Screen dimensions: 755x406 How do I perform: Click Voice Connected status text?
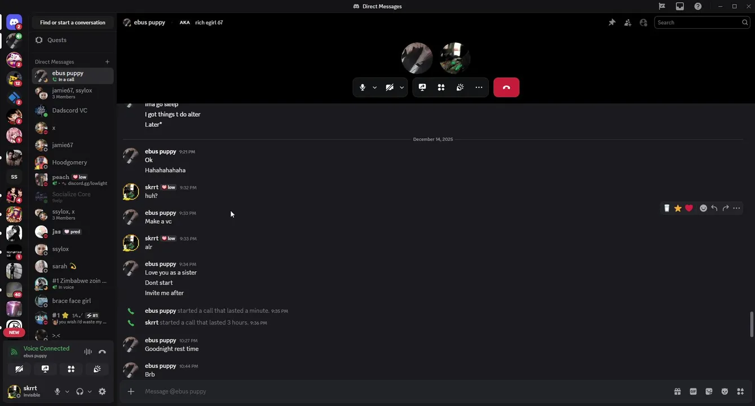46,348
